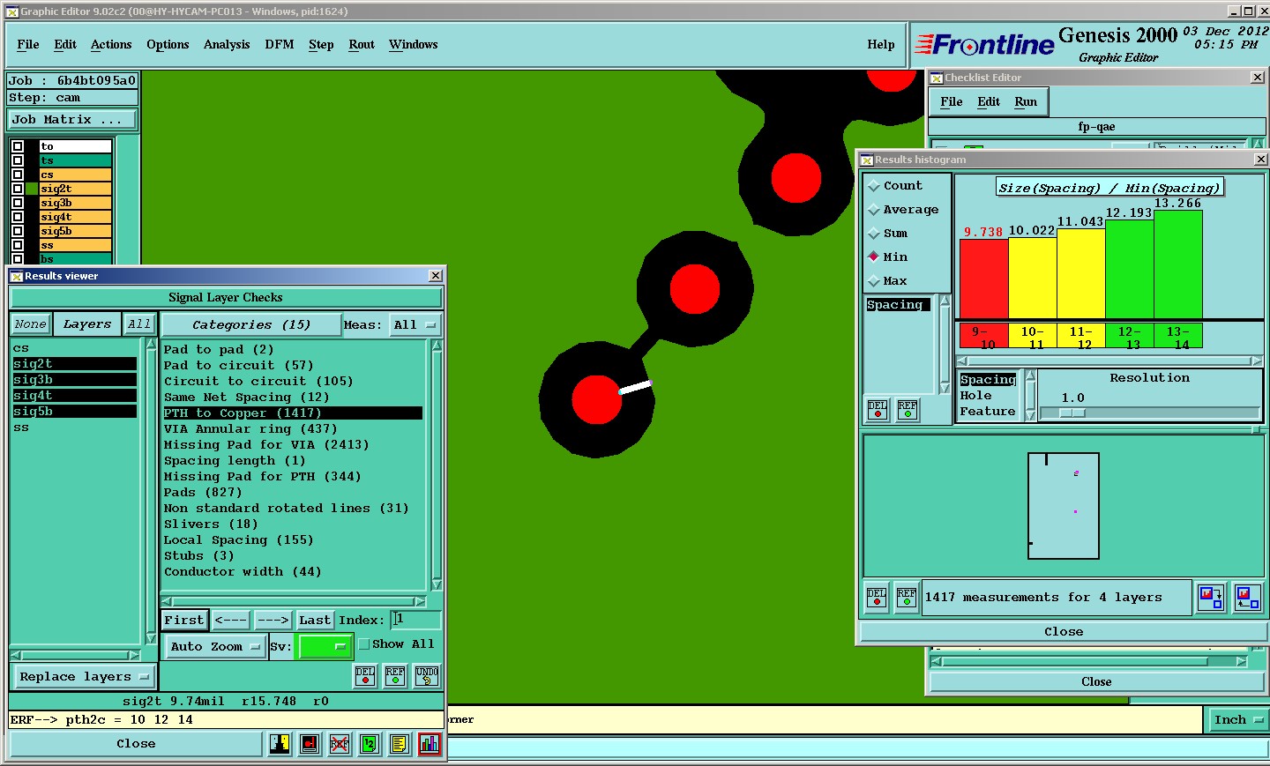
Task: Click the Frontline logo
Action: 984,44
